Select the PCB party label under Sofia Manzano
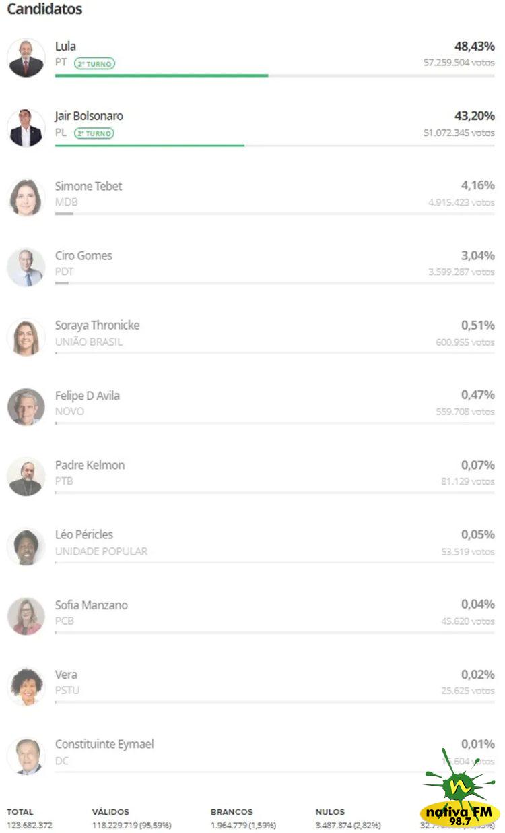The image size is (505, 833). (x=65, y=620)
